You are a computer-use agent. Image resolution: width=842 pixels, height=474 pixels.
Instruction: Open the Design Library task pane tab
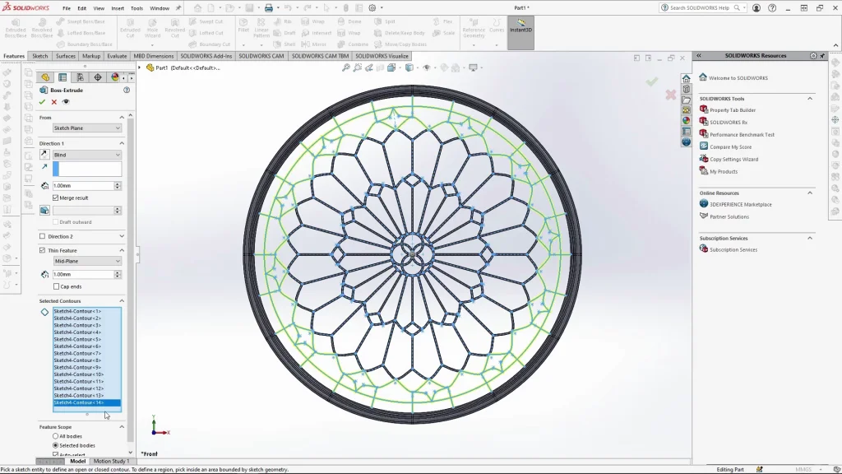click(x=687, y=89)
